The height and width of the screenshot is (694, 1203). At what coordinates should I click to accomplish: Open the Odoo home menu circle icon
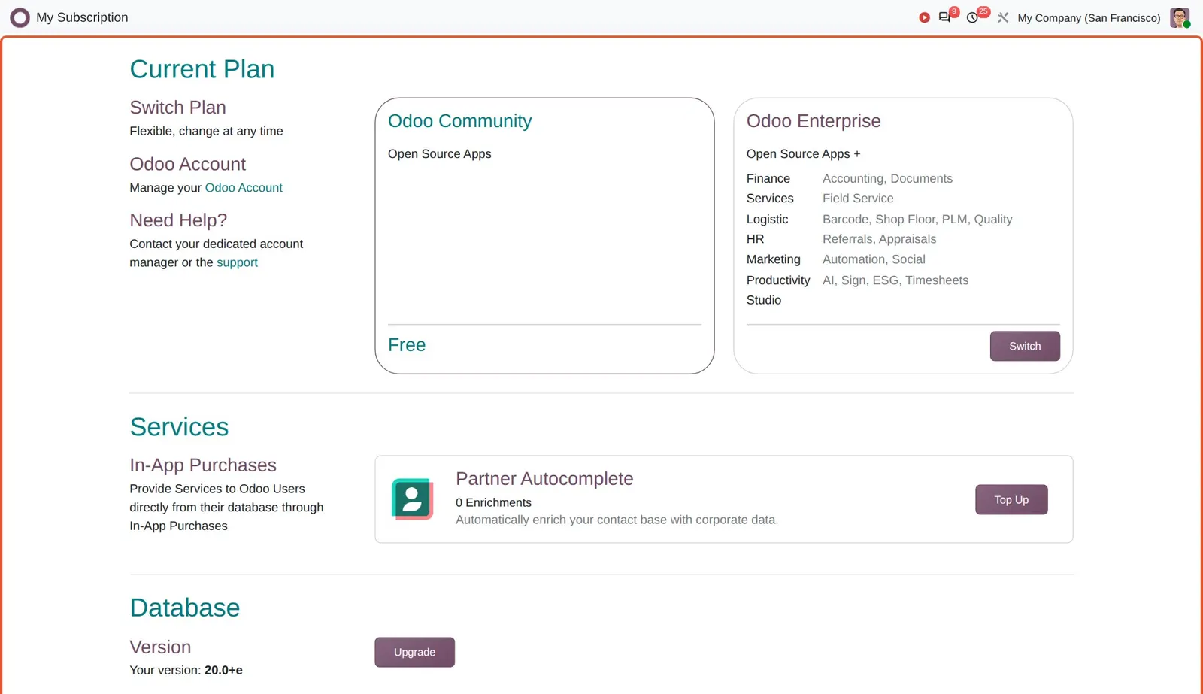click(20, 17)
